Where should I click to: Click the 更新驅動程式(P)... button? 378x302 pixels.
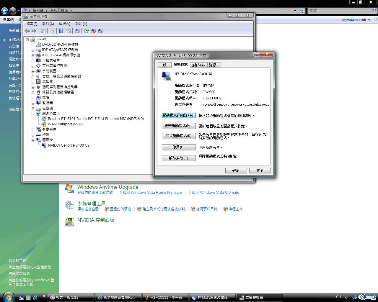(x=179, y=126)
